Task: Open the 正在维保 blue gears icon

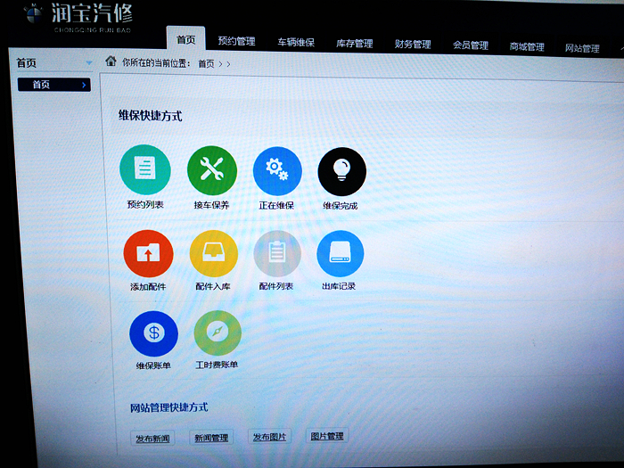Action: 277,171
